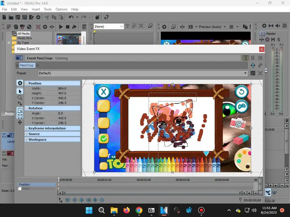Click the Cut scissors icon
Image resolution: width=290 pixels, height=217 pixels.
coord(47,17)
